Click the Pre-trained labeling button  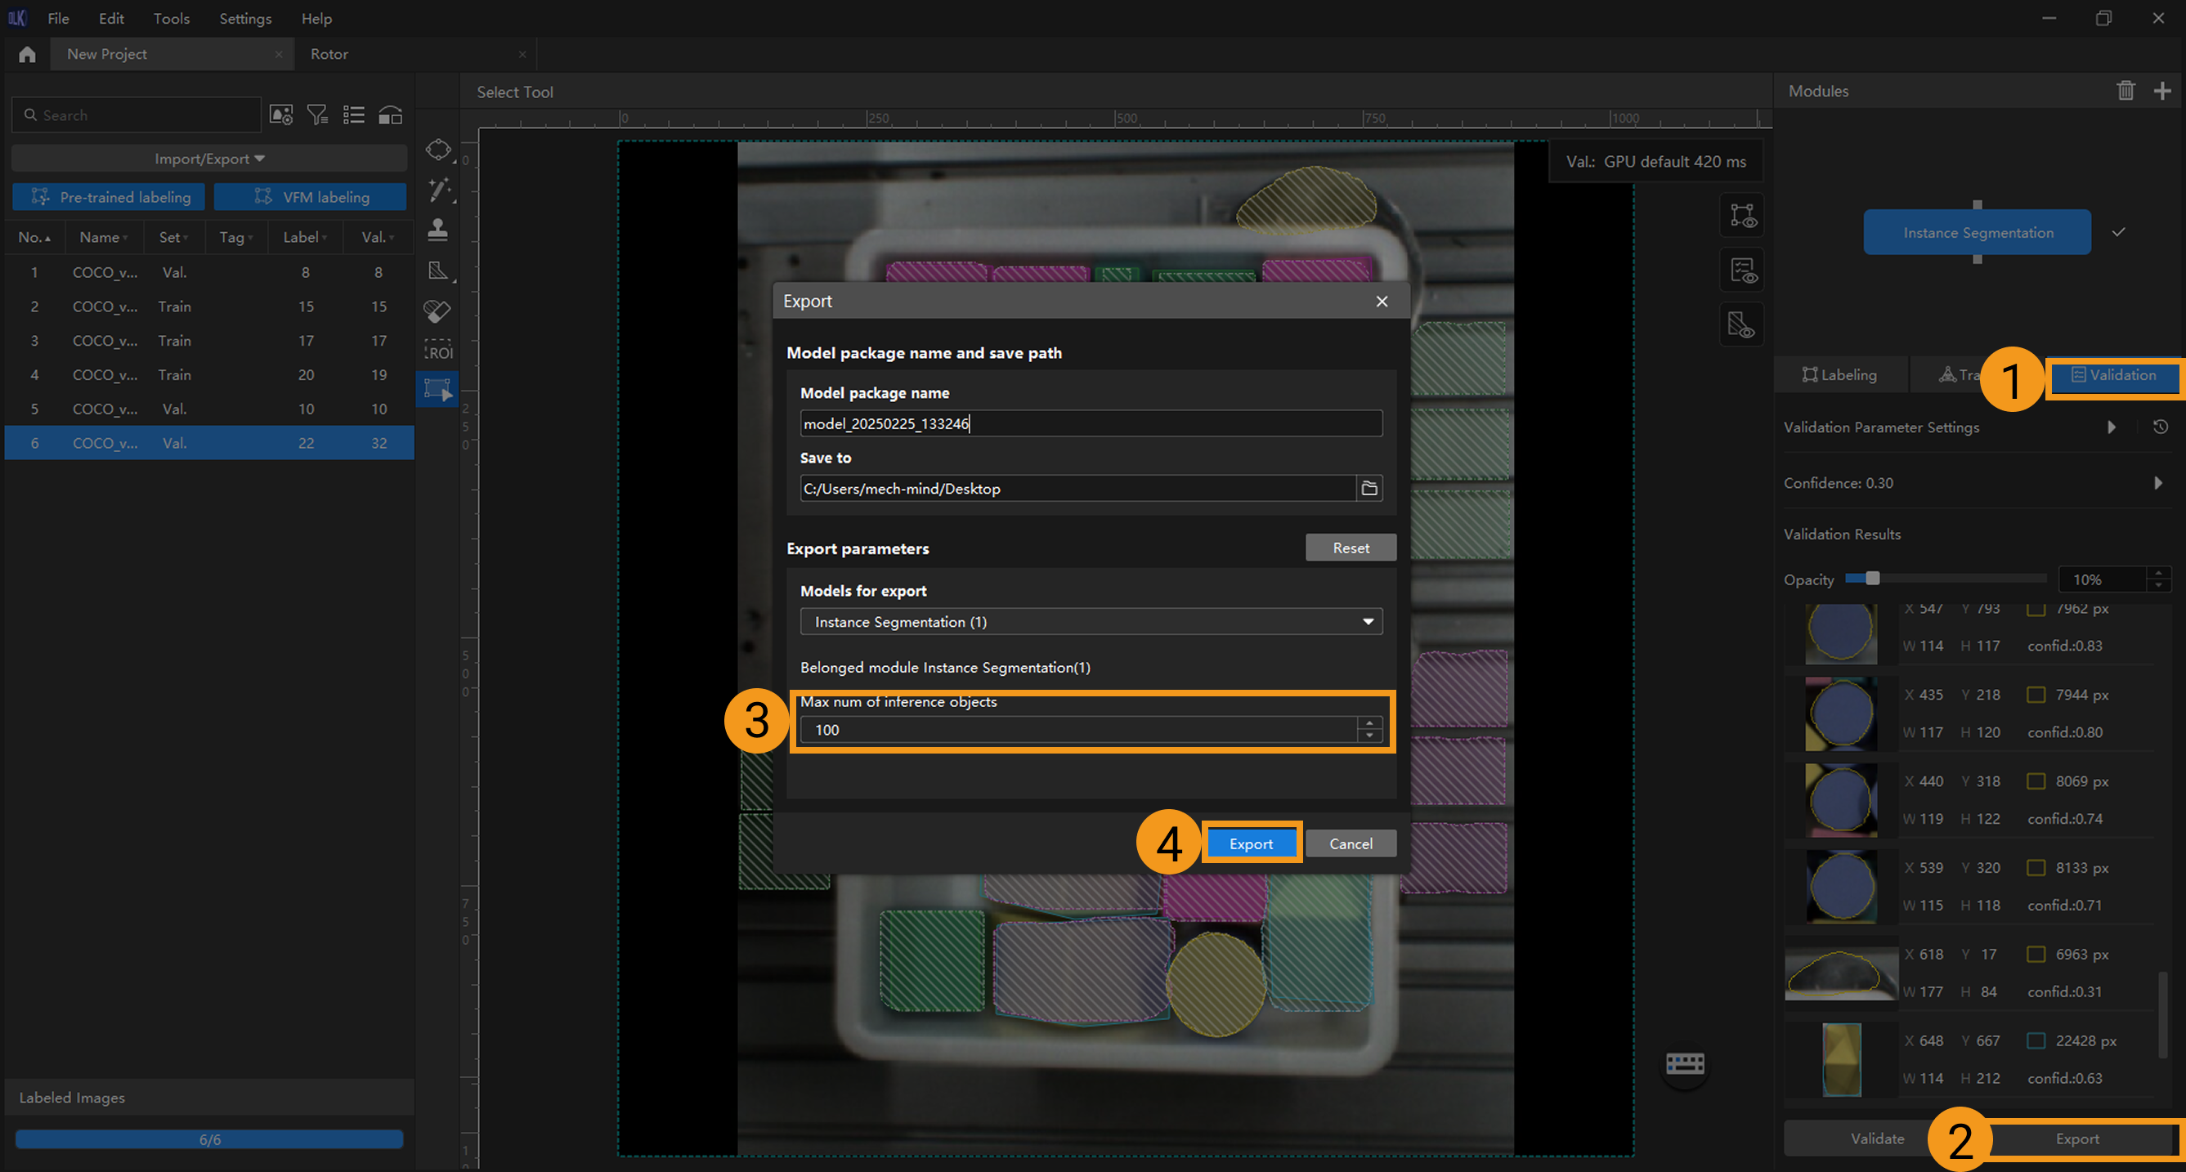click(109, 197)
